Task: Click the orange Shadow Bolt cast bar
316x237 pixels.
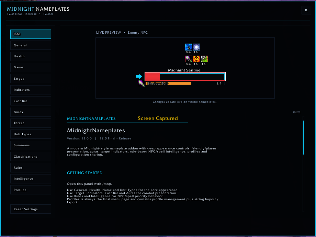Action: (x=185, y=83)
